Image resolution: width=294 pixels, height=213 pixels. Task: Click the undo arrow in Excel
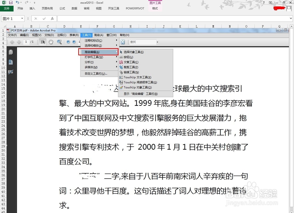[x=17, y=2]
